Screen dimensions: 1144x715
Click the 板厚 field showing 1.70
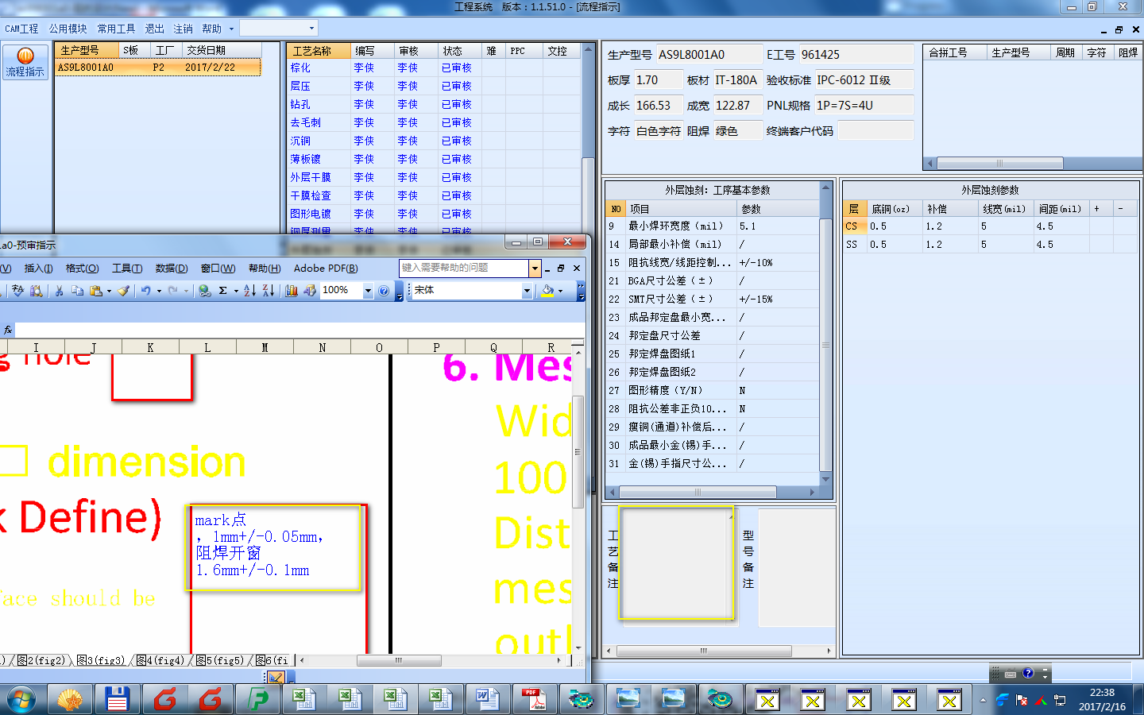pyautogui.click(x=657, y=80)
